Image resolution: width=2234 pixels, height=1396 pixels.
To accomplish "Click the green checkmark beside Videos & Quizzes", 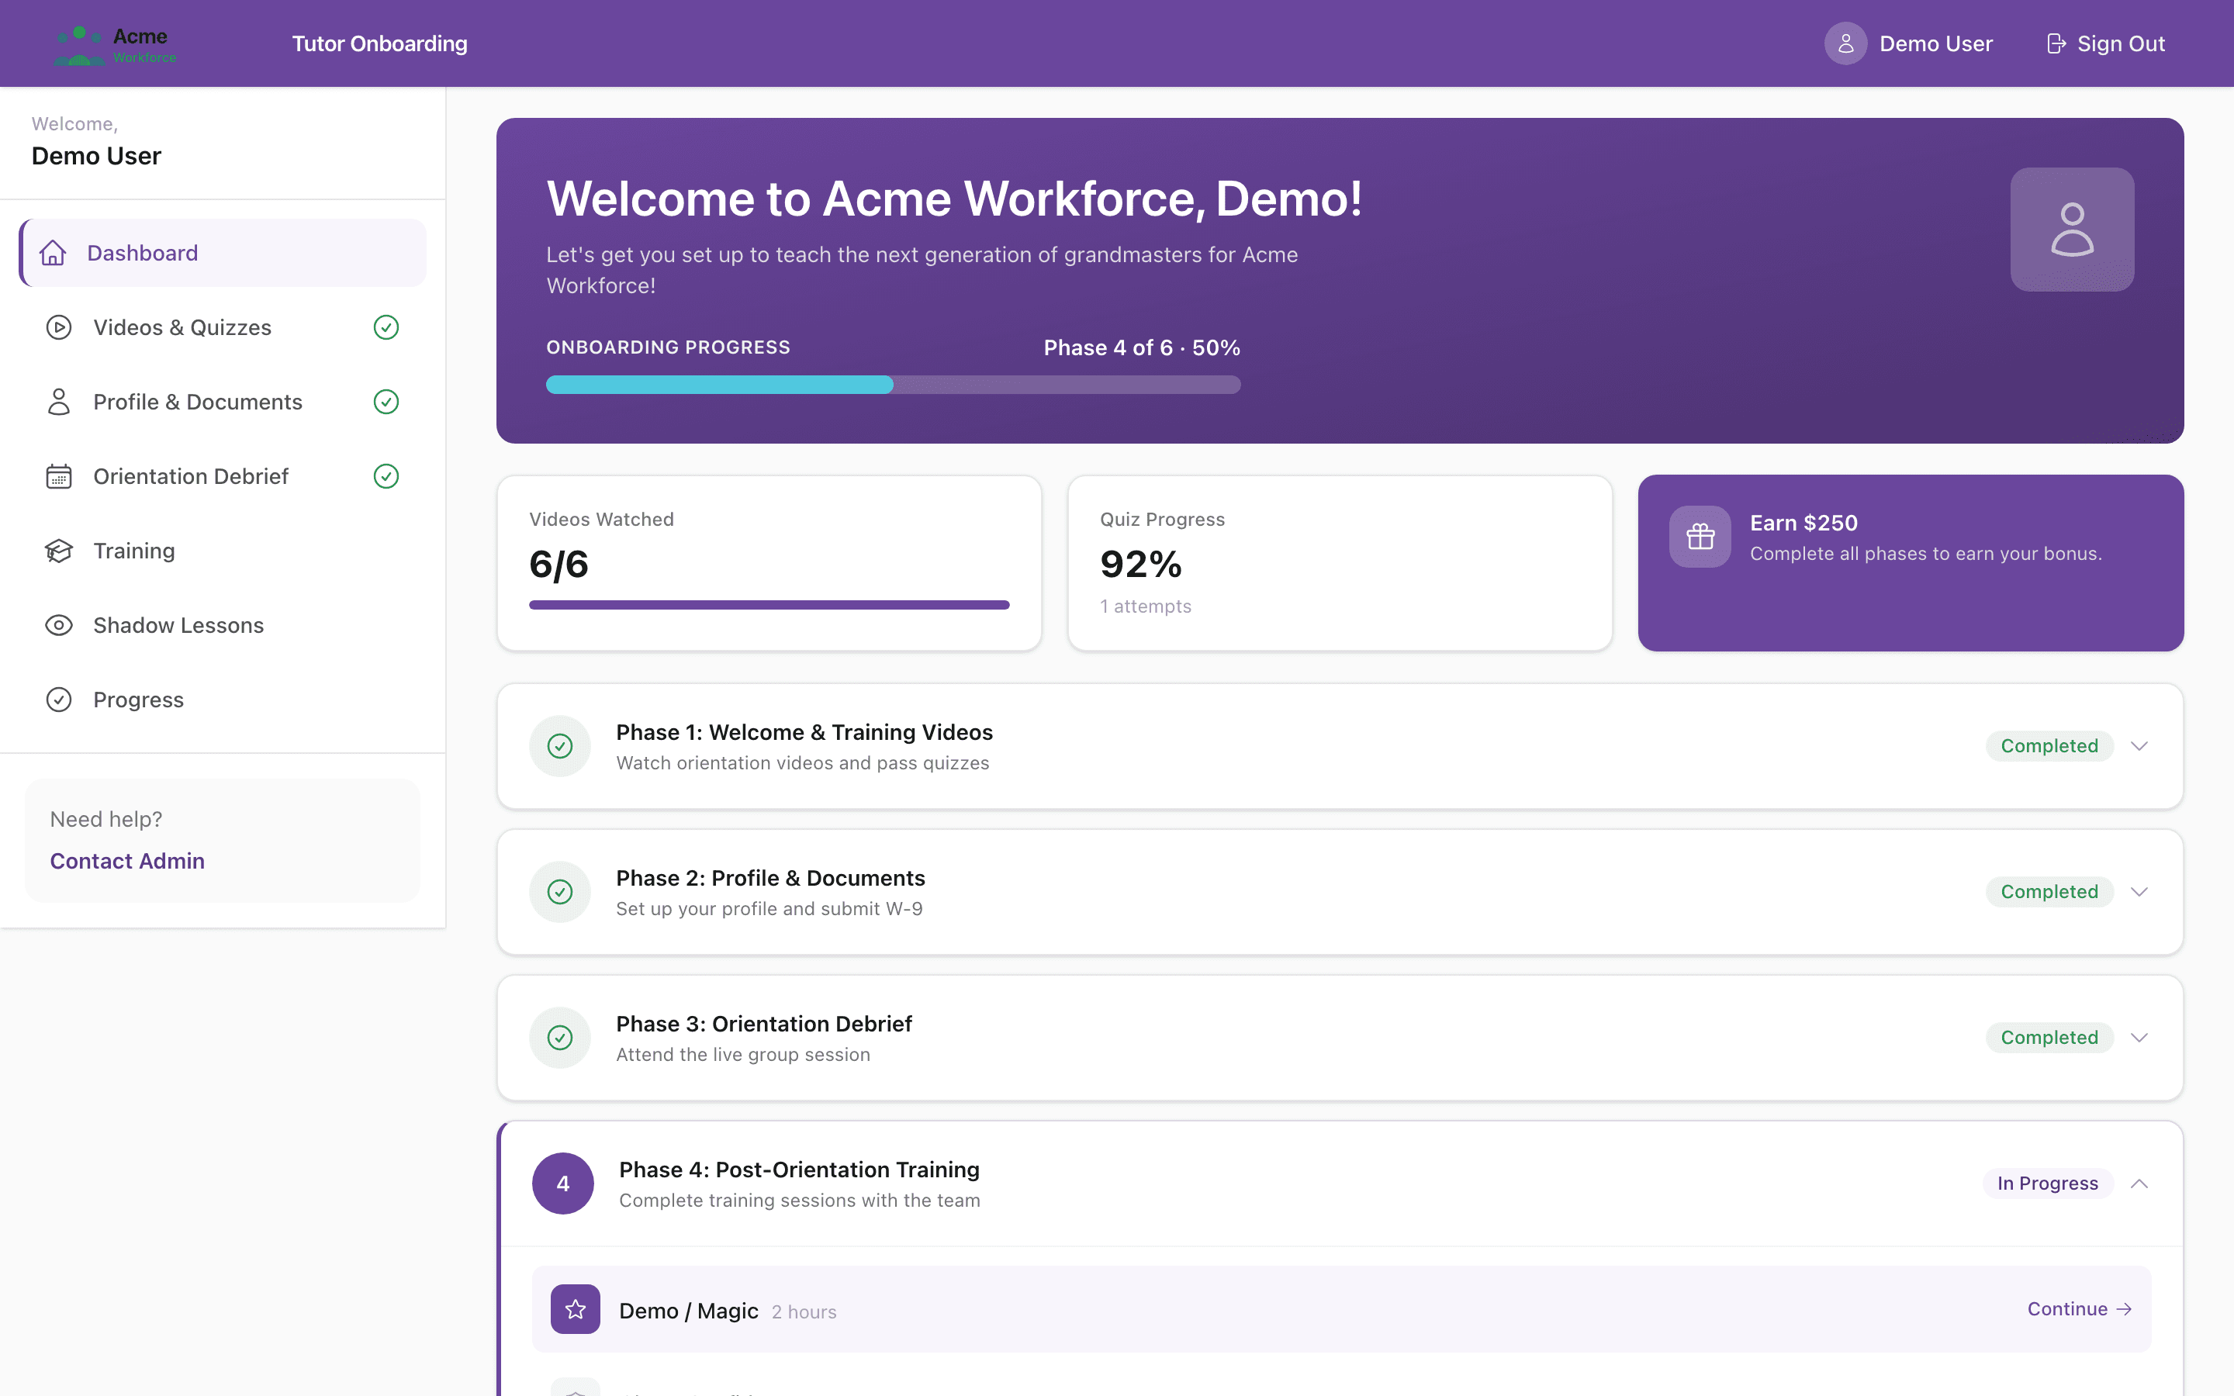I will 386,328.
